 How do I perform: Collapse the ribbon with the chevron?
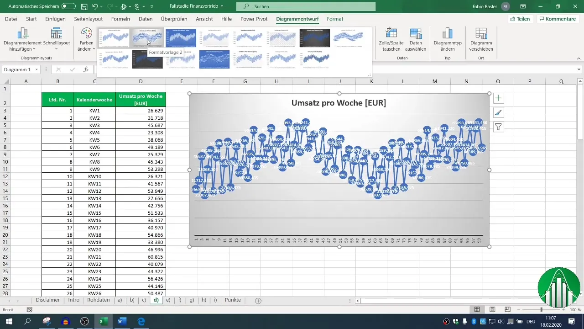pos(579,58)
